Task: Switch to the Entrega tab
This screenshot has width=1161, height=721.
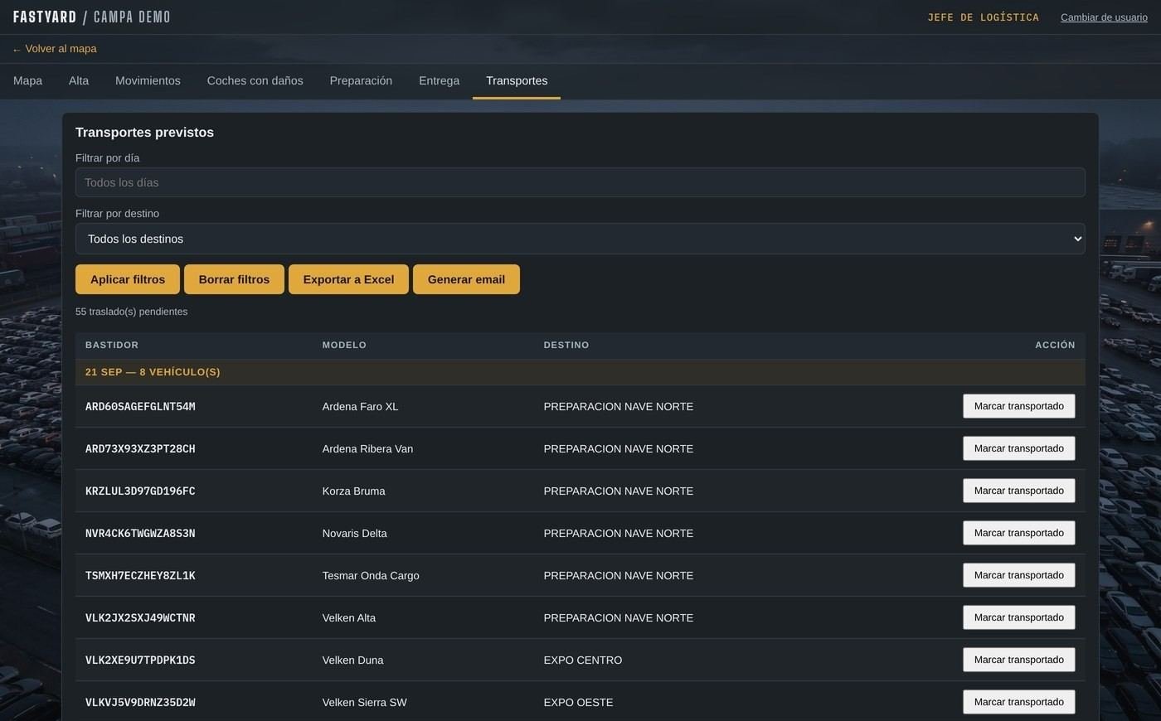Action: pos(439,81)
